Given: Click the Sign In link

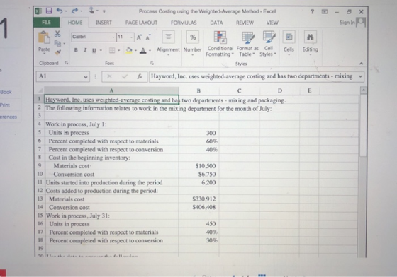Looking at the screenshot, I should (x=347, y=23).
